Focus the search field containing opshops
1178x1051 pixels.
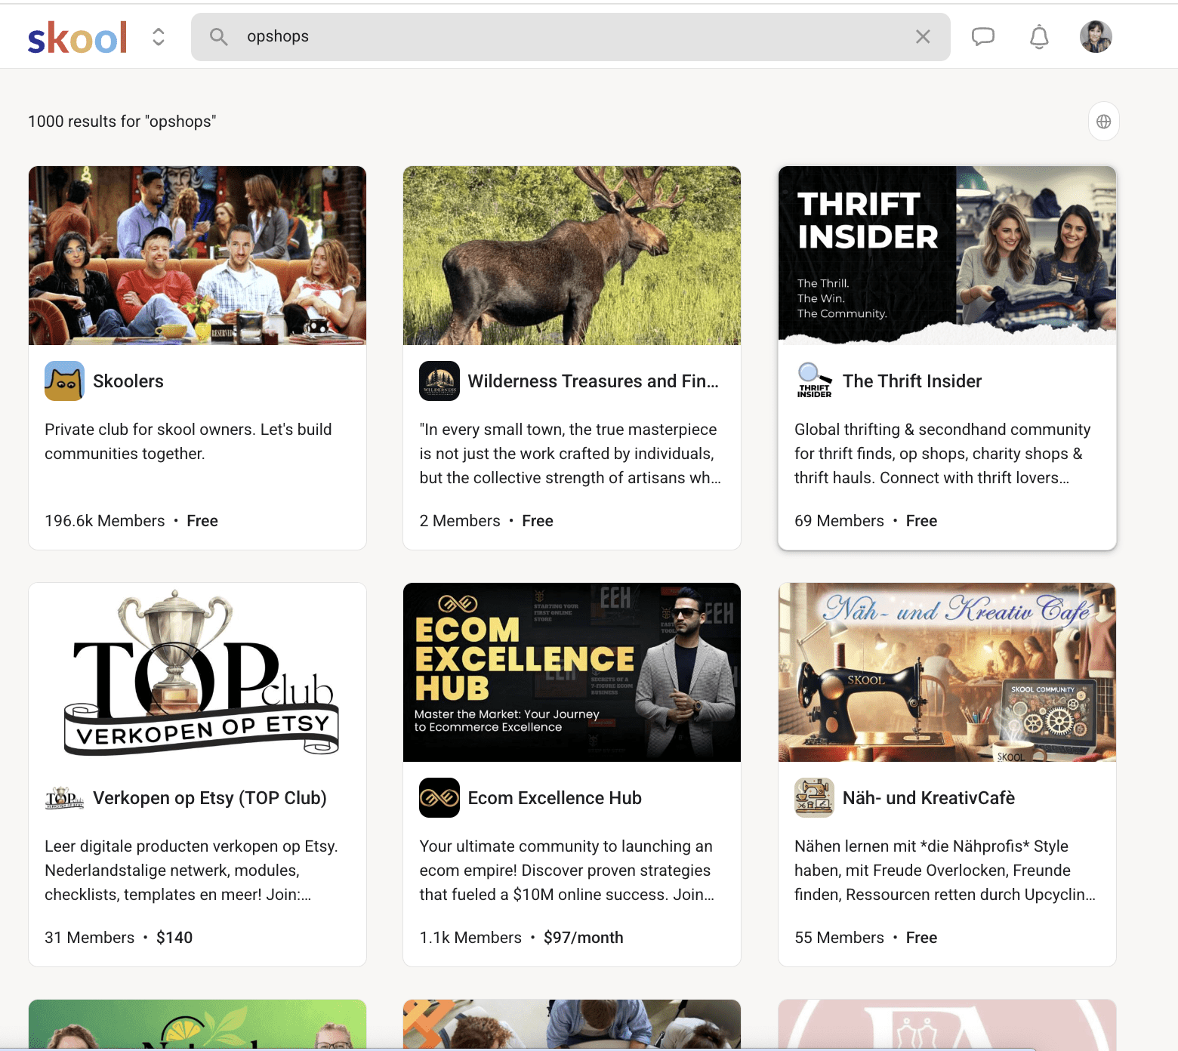(570, 36)
